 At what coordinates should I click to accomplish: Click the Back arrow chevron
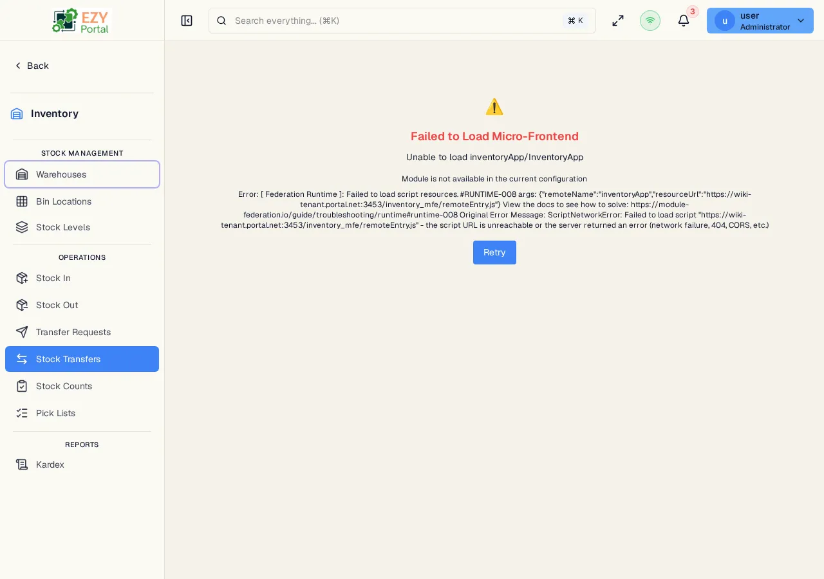click(18, 66)
